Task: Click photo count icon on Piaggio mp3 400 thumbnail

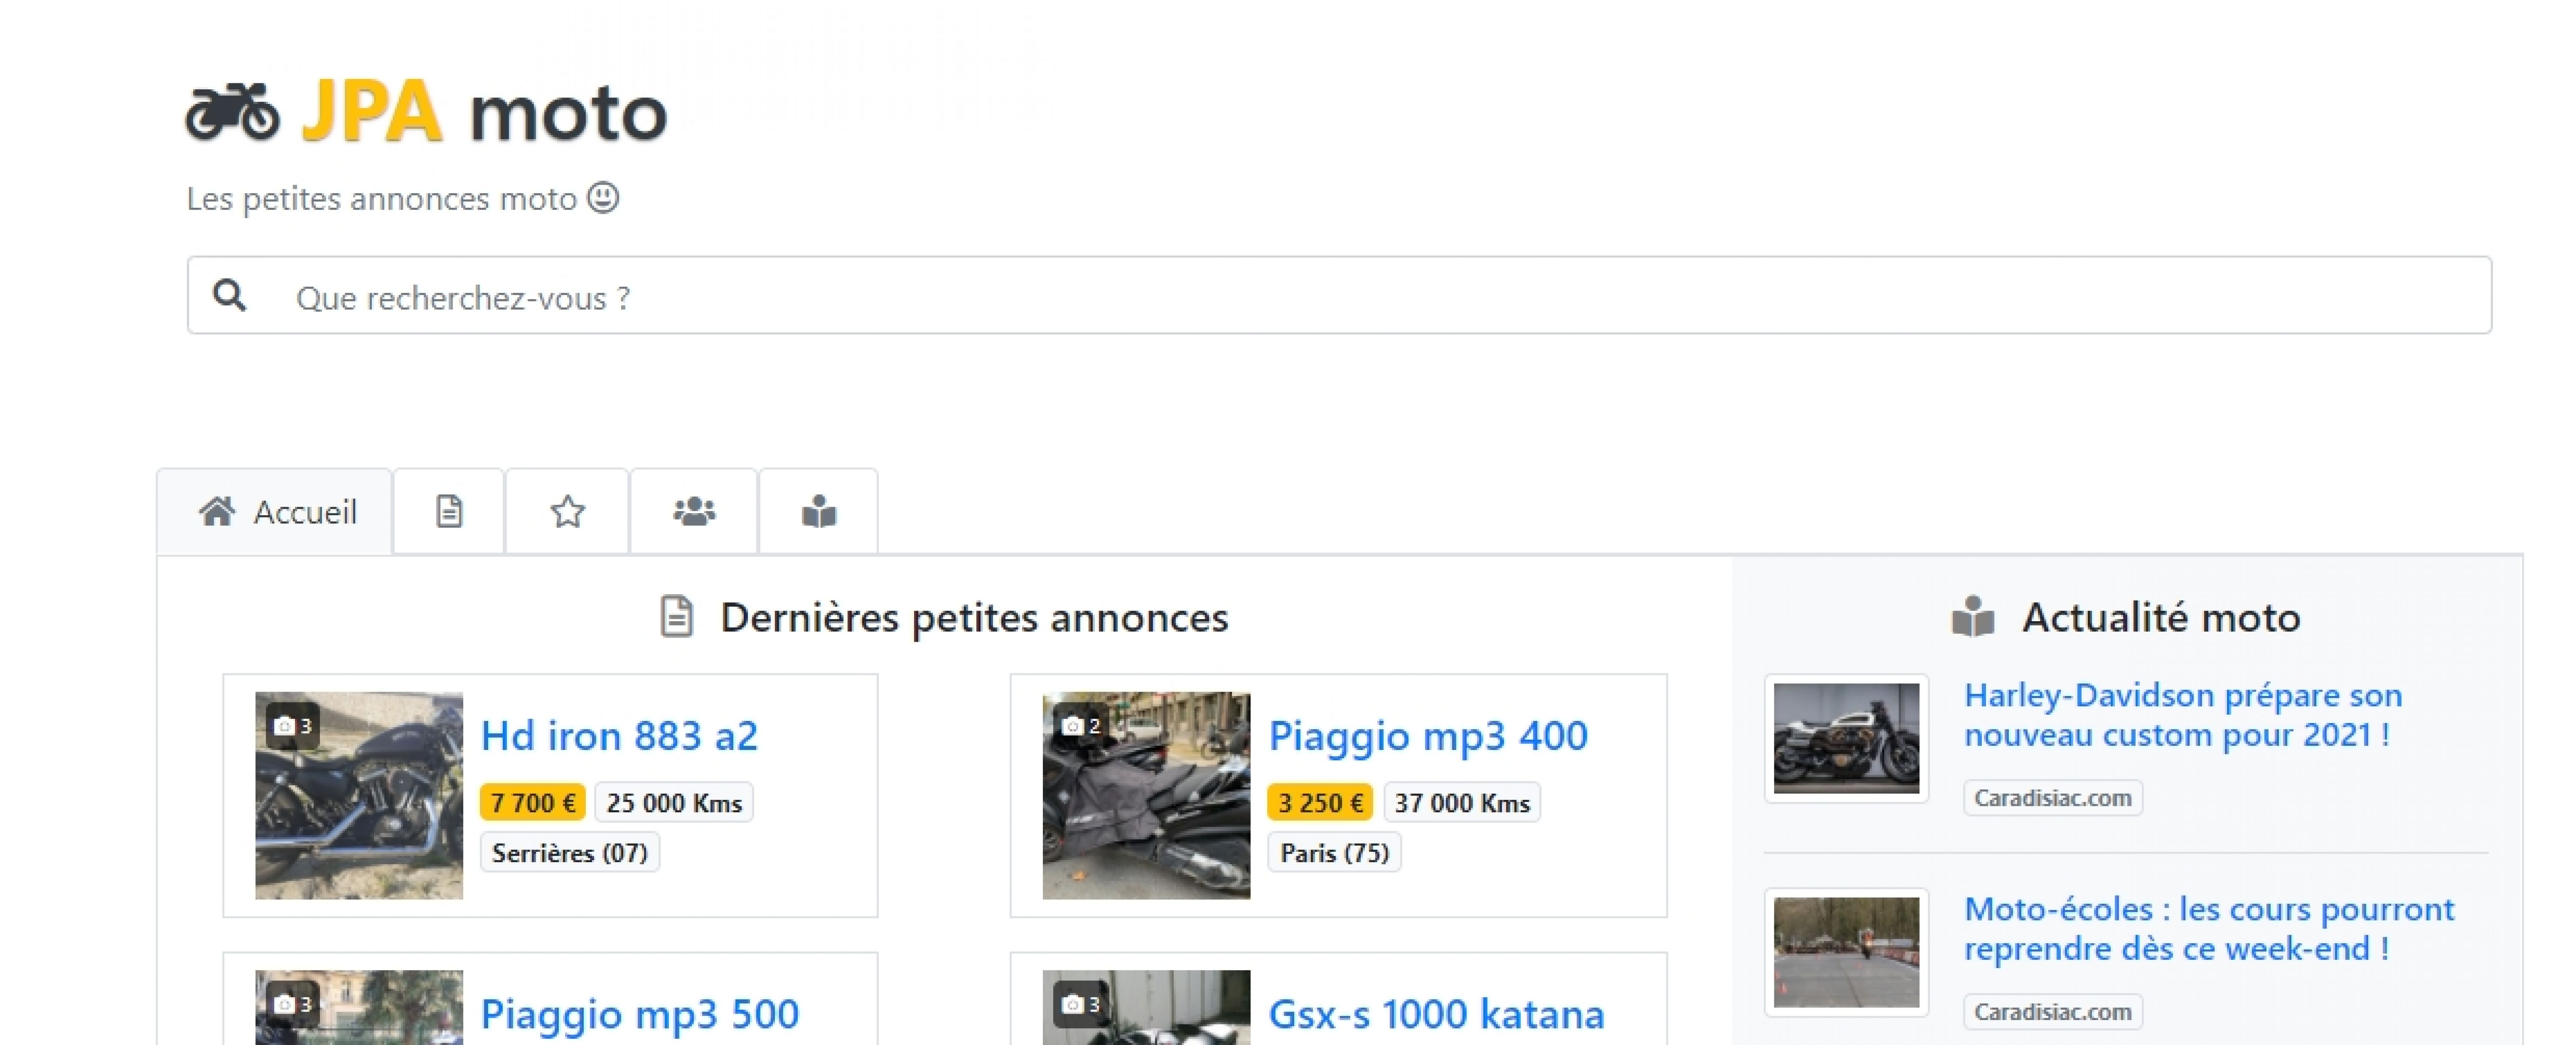Action: click(1081, 726)
